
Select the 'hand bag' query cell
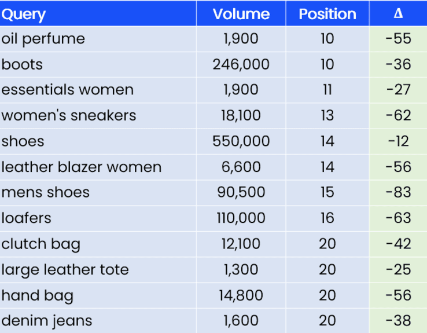tap(38, 295)
